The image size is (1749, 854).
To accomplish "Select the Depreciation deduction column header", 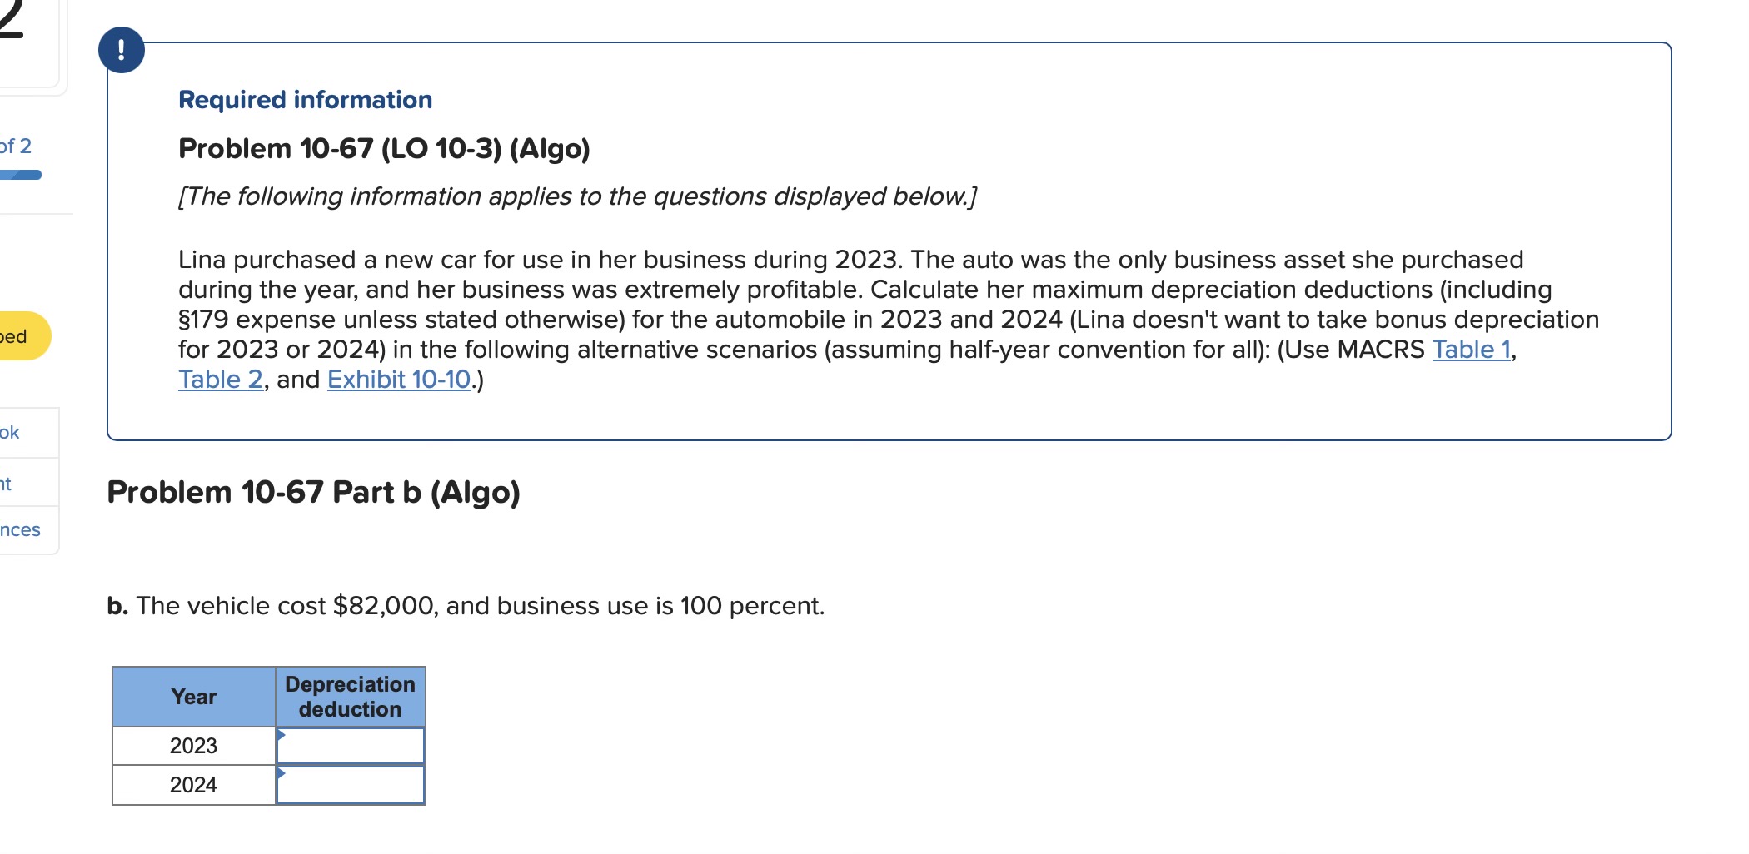I will [x=350, y=697].
